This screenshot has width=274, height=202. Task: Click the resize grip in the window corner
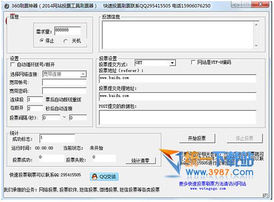[x=265, y=195]
